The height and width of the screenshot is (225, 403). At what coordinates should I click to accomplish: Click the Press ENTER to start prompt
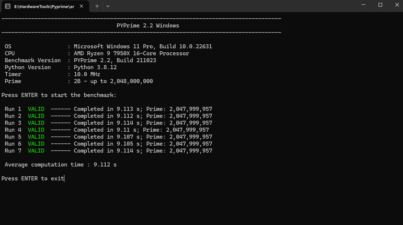[x=59, y=95]
